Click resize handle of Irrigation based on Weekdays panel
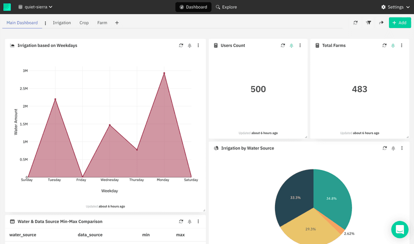This screenshot has width=414, height=244. click(204, 210)
